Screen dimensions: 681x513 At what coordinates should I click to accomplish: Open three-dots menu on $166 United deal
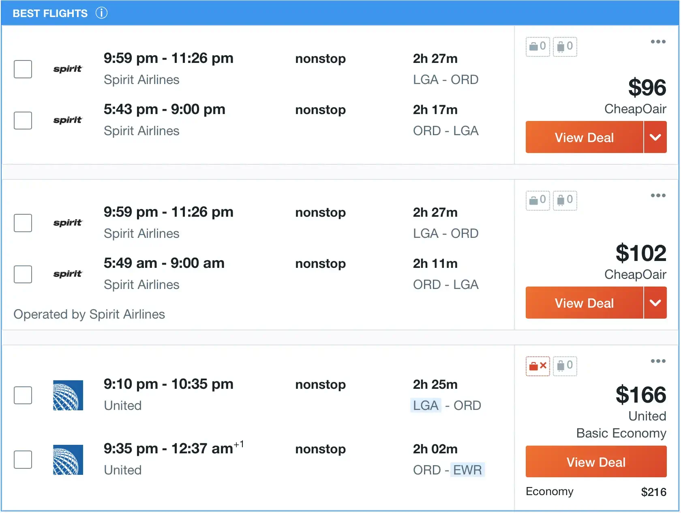point(657,361)
